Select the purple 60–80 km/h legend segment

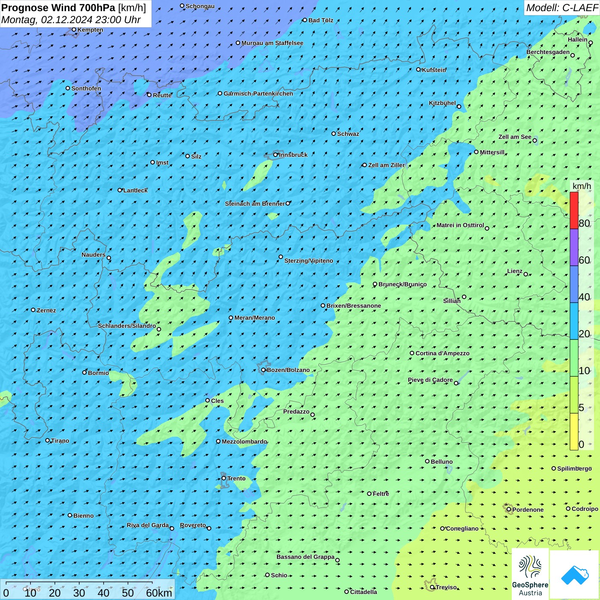574,247
